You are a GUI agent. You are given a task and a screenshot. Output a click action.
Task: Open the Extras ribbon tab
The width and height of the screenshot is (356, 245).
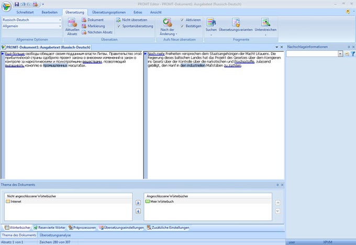138,12
